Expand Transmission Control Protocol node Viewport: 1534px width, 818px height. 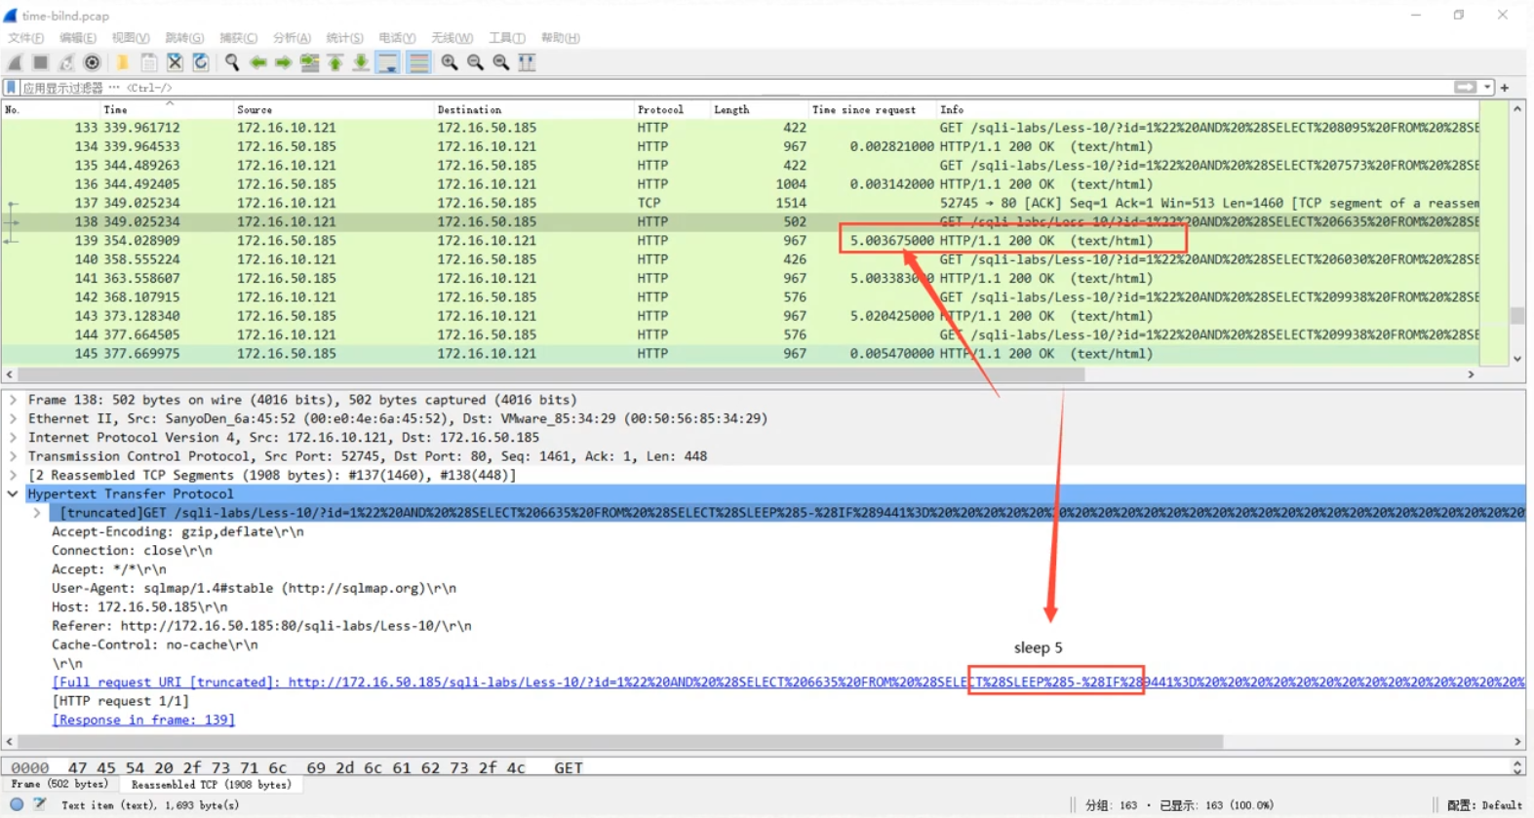click(x=13, y=456)
